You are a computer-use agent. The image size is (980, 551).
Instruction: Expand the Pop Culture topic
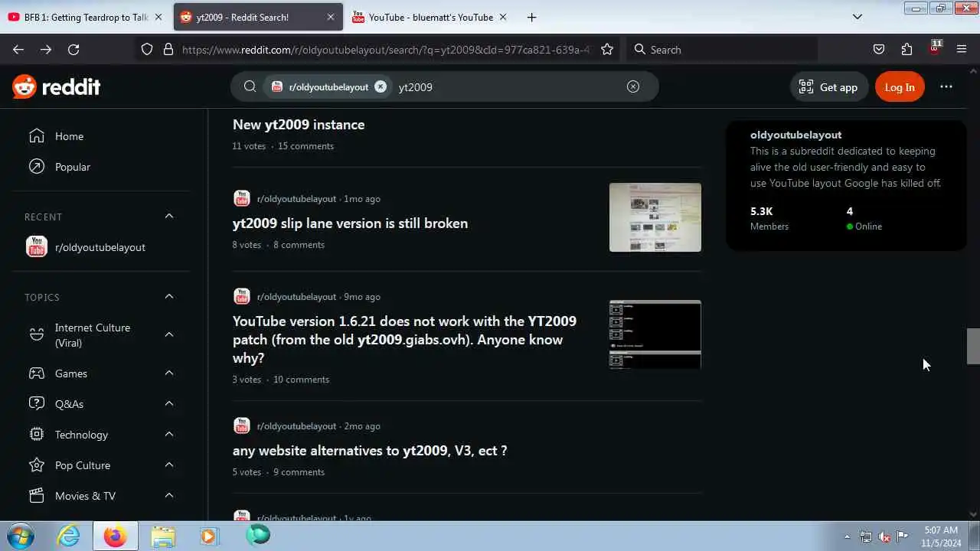point(169,465)
